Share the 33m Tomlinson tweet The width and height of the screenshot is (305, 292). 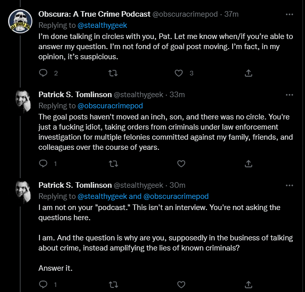point(248,163)
